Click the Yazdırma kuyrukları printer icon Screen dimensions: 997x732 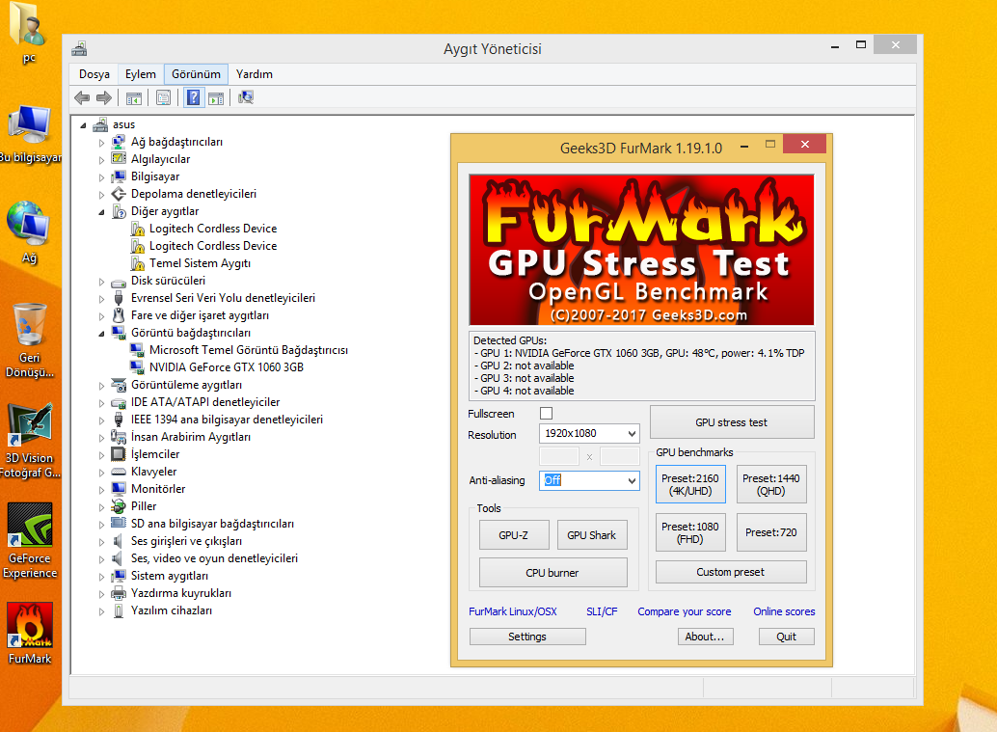click(x=119, y=593)
